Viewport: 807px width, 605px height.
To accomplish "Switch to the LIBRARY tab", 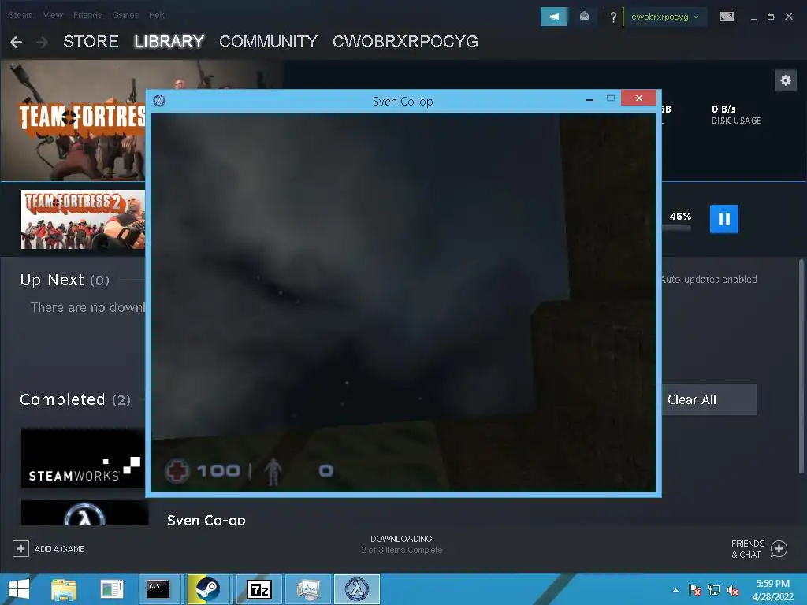I will (x=169, y=41).
